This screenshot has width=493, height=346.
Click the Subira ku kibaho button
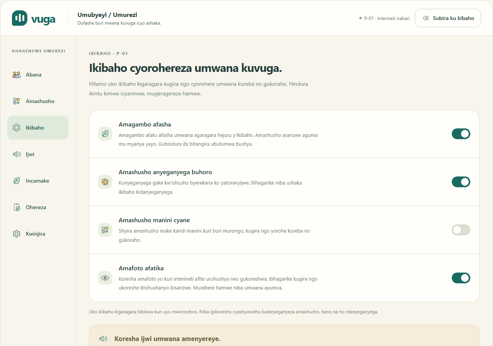[x=448, y=18]
